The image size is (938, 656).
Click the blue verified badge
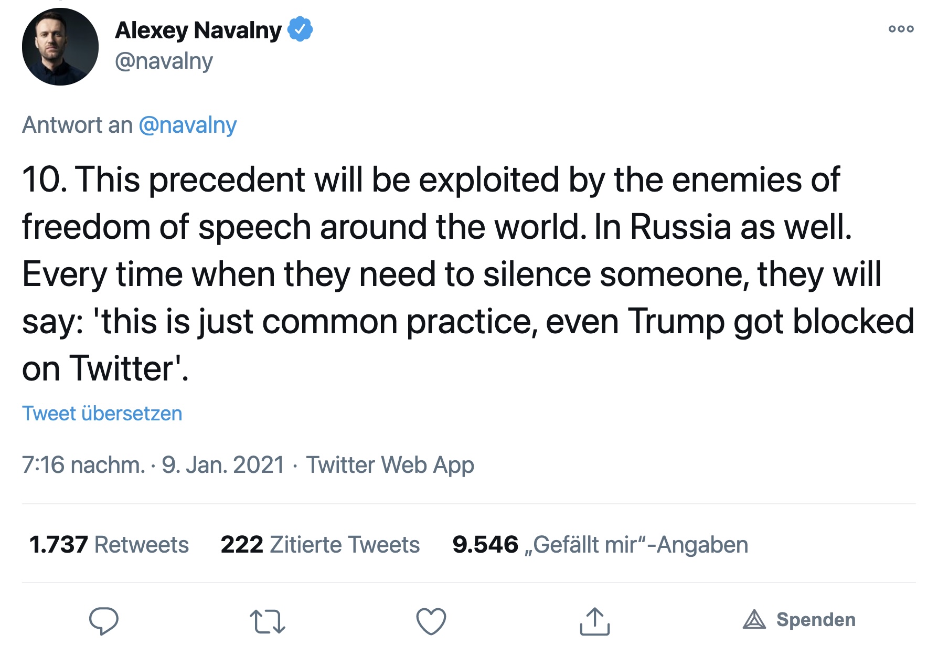(x=300, y=29)
